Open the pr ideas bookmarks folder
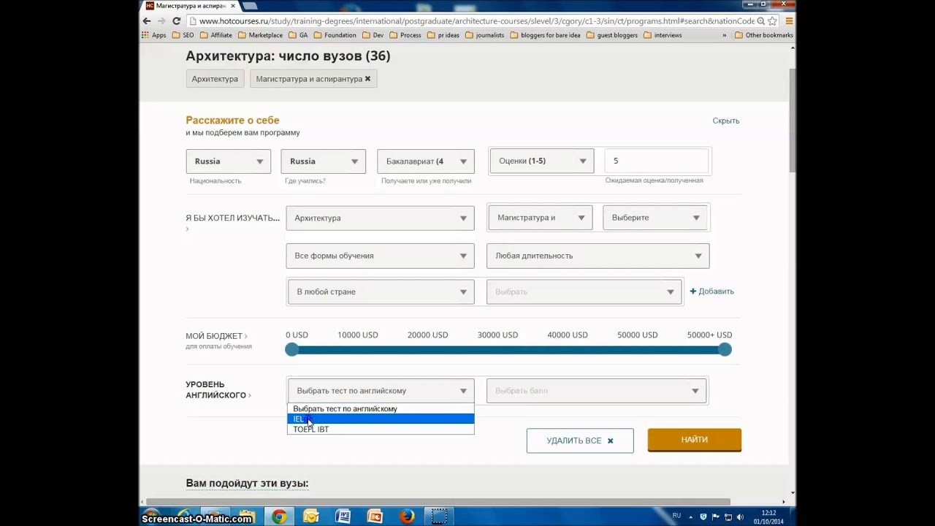 coord(443,35)
